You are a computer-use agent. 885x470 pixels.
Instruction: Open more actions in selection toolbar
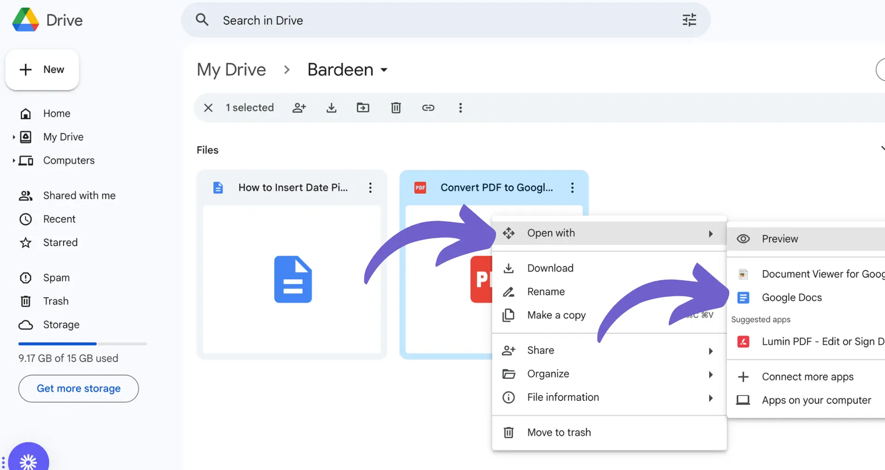click(460, 108)
